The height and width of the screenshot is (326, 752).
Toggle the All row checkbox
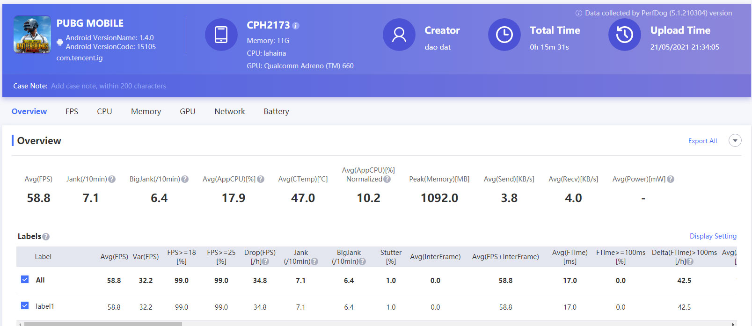pyautogui.click(x=25, y=279)
